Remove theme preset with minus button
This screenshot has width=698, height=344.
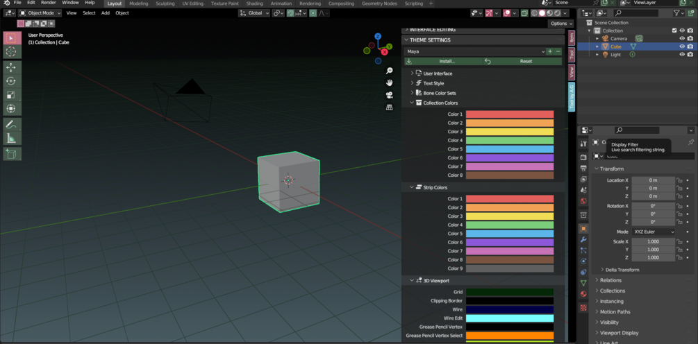coord(558,51)
